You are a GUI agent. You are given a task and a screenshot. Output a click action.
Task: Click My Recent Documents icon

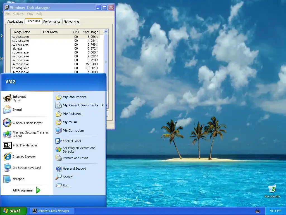pyautogui.click(x=59, y=105)
